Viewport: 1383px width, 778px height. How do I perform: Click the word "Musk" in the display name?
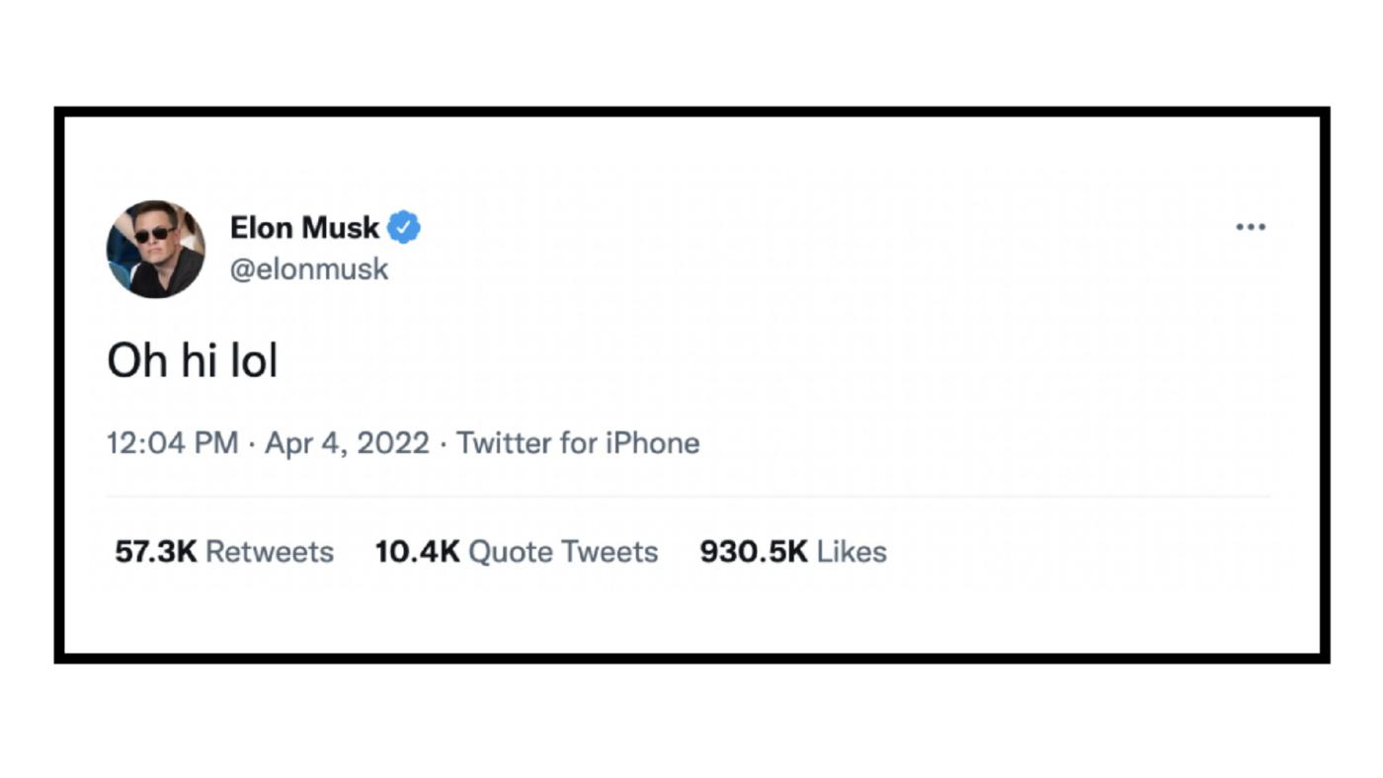(x=341, y=228)
